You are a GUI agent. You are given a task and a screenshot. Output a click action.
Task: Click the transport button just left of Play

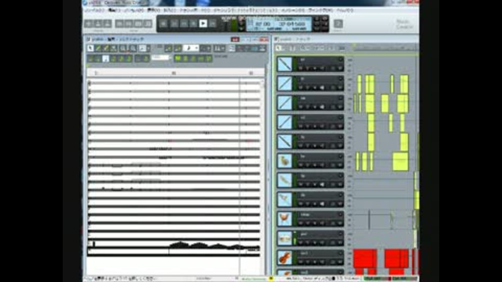(x=193, y=23)
